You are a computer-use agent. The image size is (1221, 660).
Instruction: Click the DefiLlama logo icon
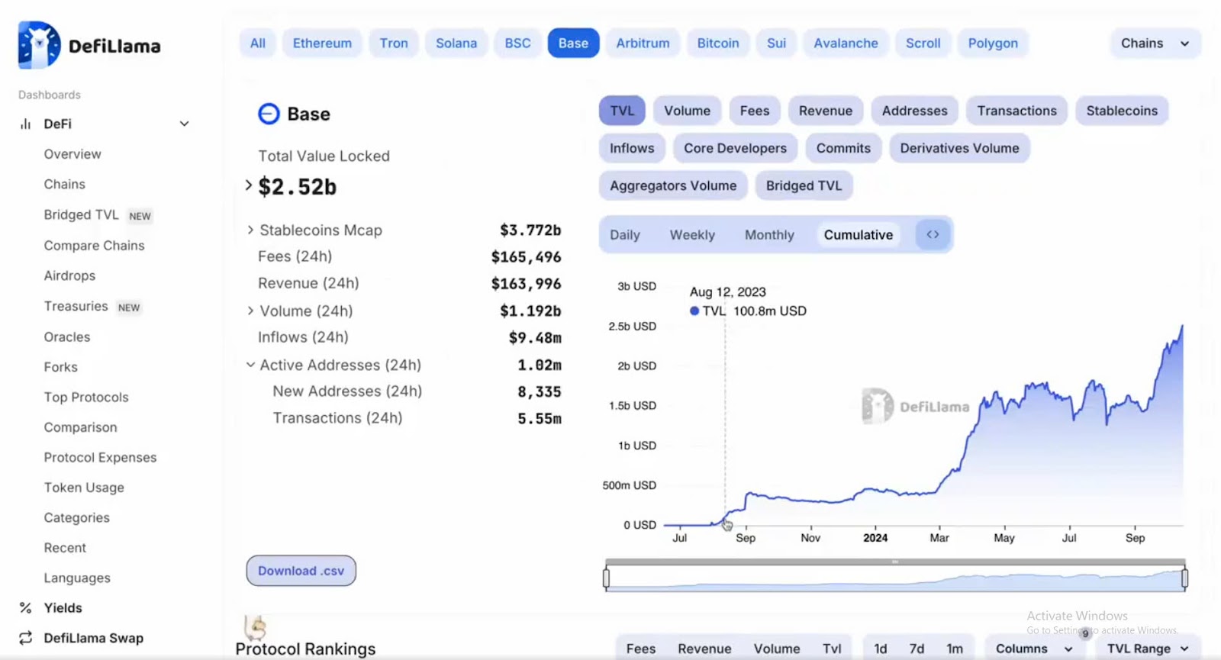(39, 45)
